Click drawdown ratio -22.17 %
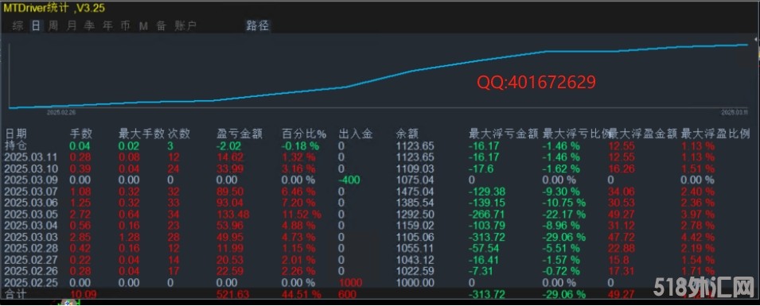 pyautogui.click(x=563, y=215)
